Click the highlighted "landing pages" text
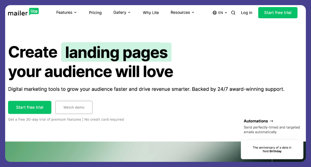 116,52
